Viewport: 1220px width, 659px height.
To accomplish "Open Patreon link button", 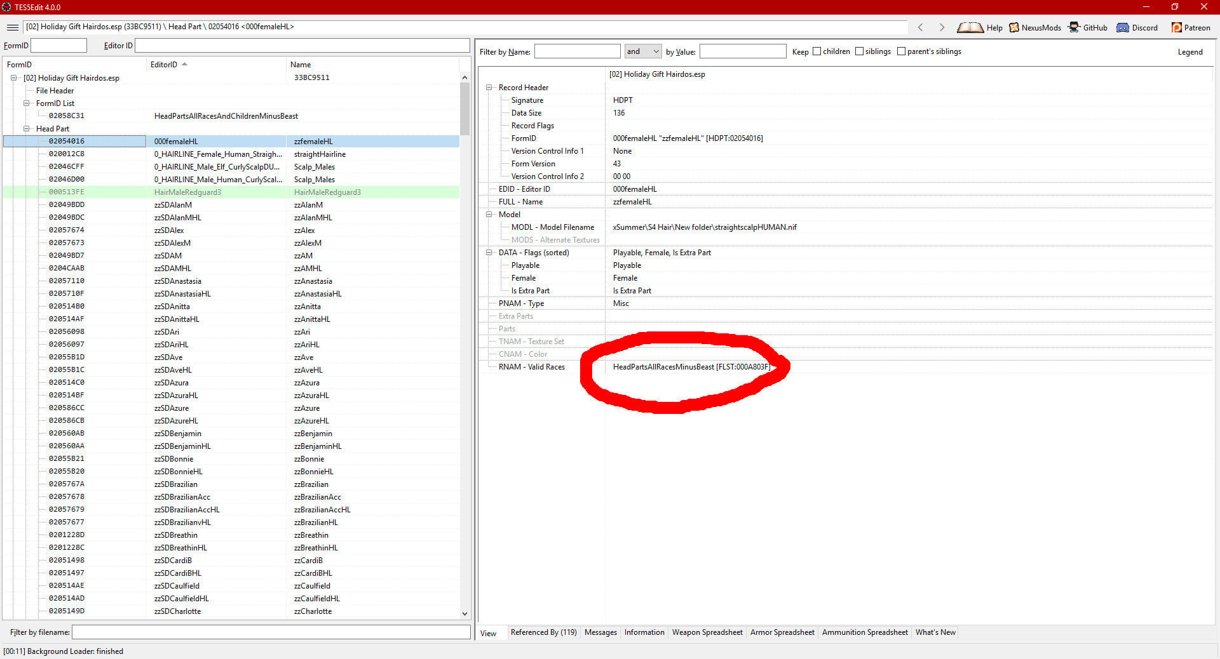I will coord(1191,27).
